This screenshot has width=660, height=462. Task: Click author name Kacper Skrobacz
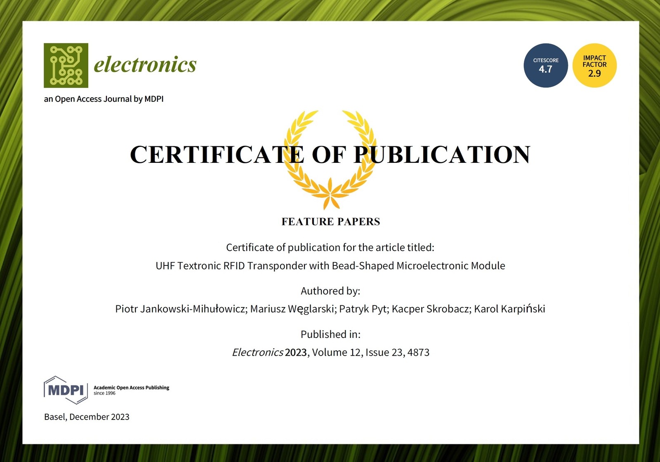click(x=431, y=309)
